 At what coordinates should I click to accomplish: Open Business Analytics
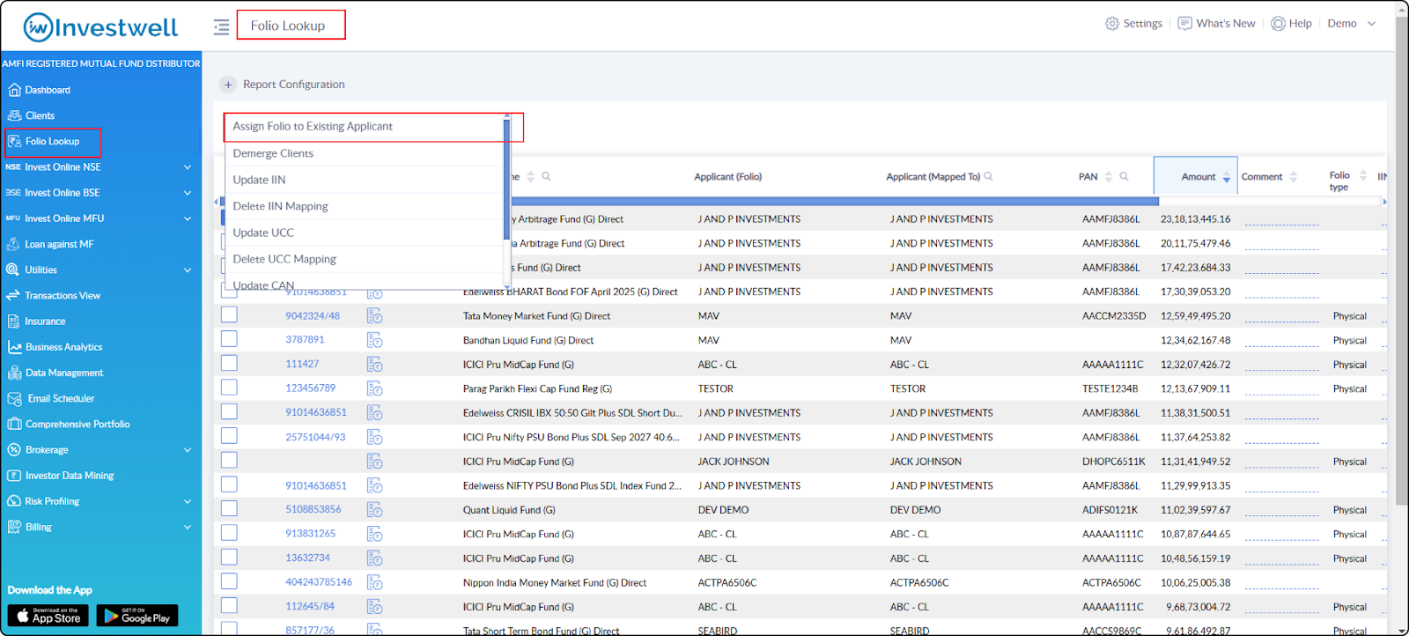(x=55, y=347)
